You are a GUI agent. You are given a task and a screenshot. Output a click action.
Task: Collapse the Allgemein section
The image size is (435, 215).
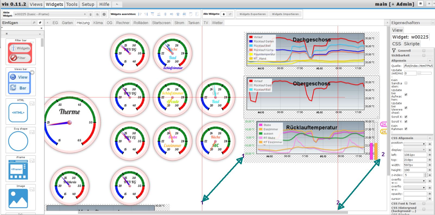[430, 60]
